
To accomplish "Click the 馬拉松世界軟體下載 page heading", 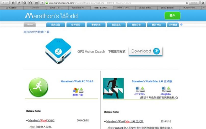I will pyautogui.click(x=36, y=32).
